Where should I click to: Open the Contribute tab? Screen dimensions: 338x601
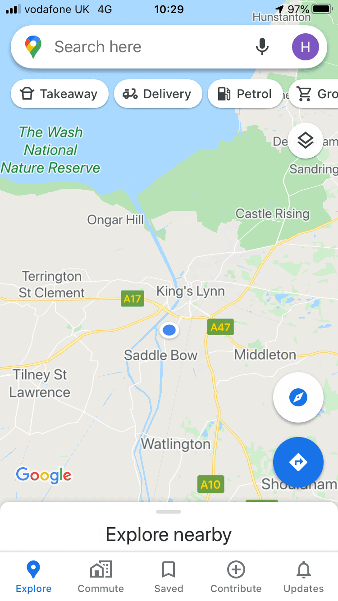(236, 577)
